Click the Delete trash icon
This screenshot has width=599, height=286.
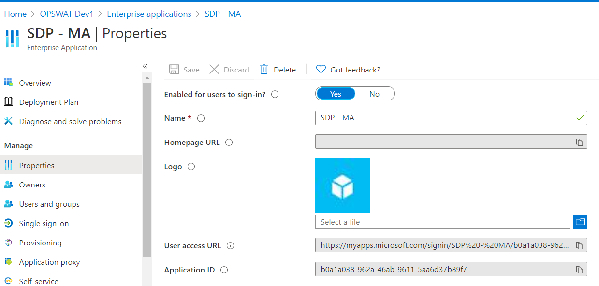(x=264, y=70)
